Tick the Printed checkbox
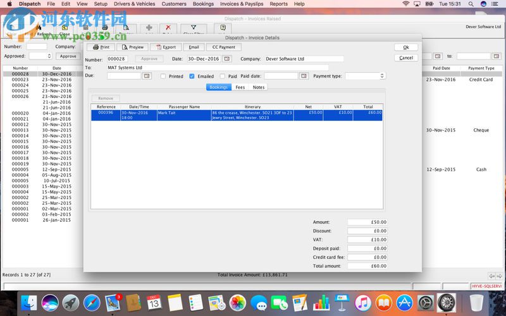 (x=163, y=76)
